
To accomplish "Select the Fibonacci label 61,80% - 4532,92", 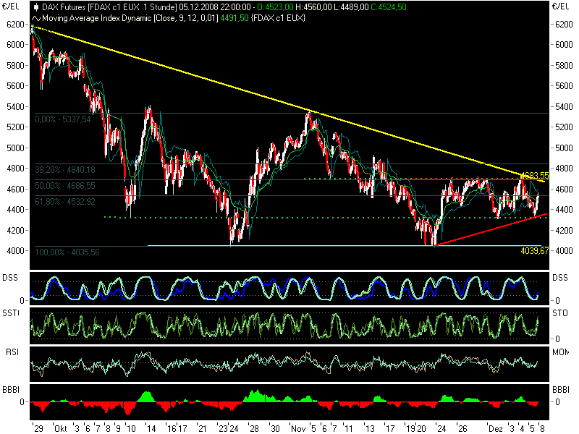I will tap(65, 202).
